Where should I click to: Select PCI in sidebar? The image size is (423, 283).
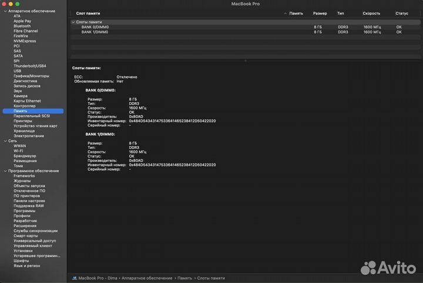coord(16,46)
